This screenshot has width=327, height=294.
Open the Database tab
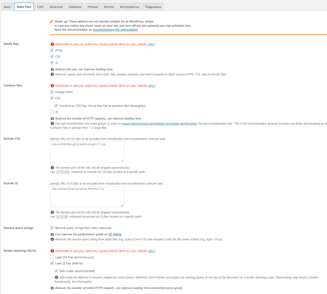[x=75, y=7]
